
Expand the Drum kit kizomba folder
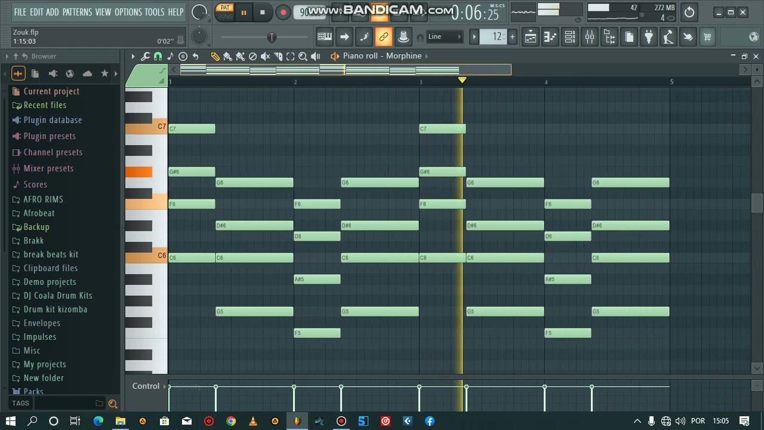pos(56,309)
